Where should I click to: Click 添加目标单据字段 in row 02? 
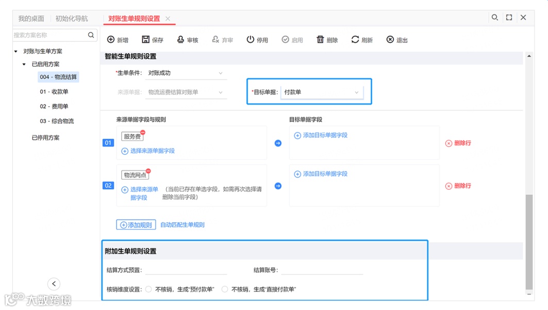[x=321, y=174]
